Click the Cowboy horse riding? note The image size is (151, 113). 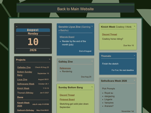pyautogui.click(x=113, y=39)
